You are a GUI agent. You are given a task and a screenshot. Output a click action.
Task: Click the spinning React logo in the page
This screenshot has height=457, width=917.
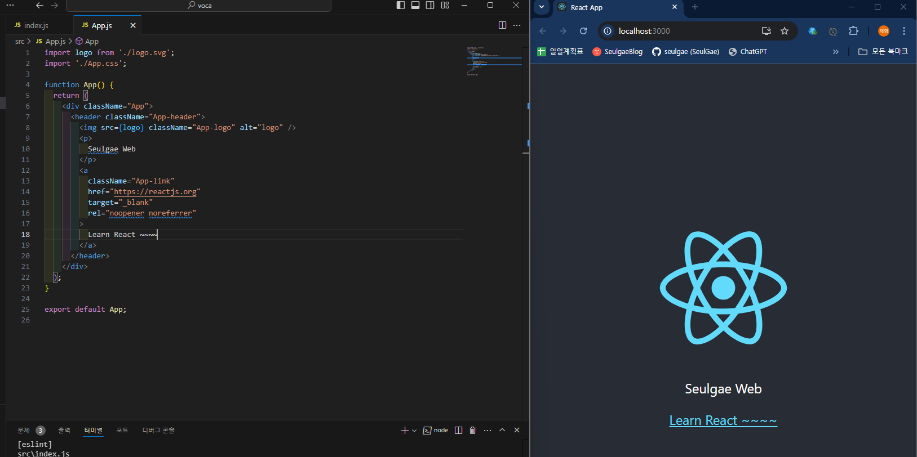point(723,288)
